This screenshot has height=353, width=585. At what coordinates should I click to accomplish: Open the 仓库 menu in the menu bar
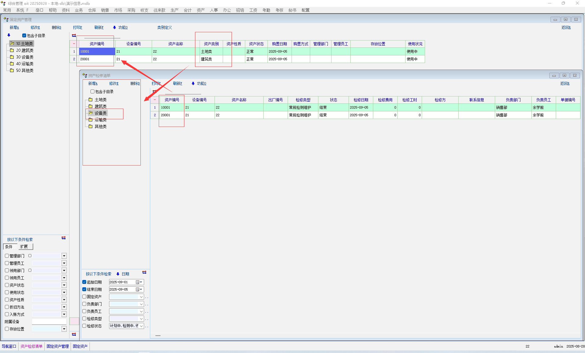[92, 10]
